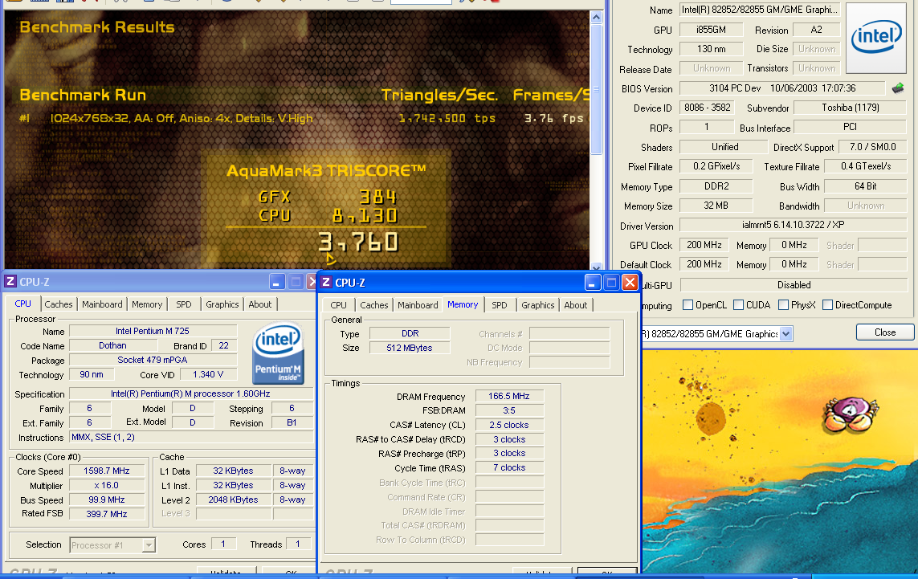
Task: Click the Code Name value Dothan
Action: tap(112, 345)
